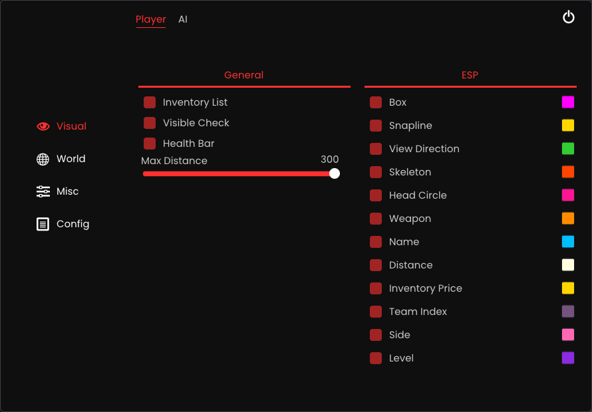This screenshot has width=592, height=412.
Task: Open Config using the document icon
Action: [43, 224]
